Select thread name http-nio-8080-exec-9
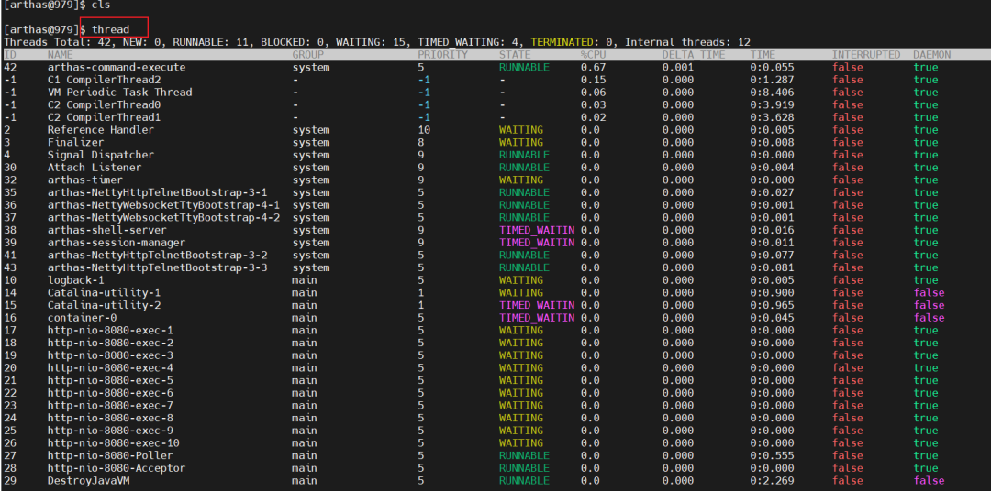Screen dimensions: 991x491 click(x=110, y=431)
